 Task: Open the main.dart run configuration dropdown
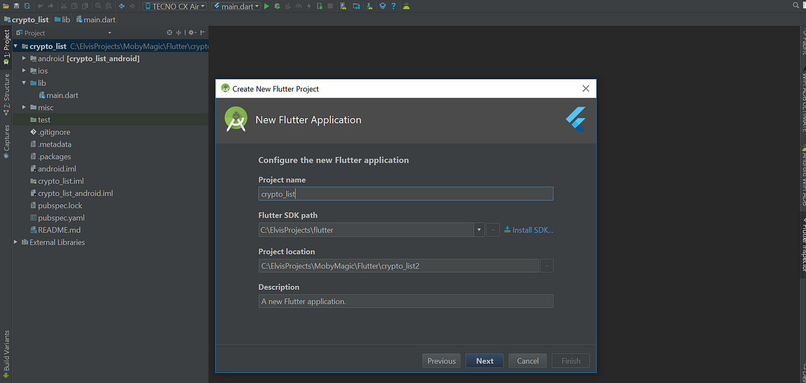pyautogui.click(x=236, y=6)
